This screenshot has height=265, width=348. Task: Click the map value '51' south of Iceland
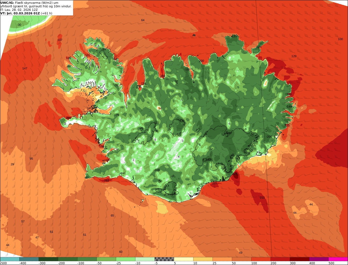click(85, 235)
